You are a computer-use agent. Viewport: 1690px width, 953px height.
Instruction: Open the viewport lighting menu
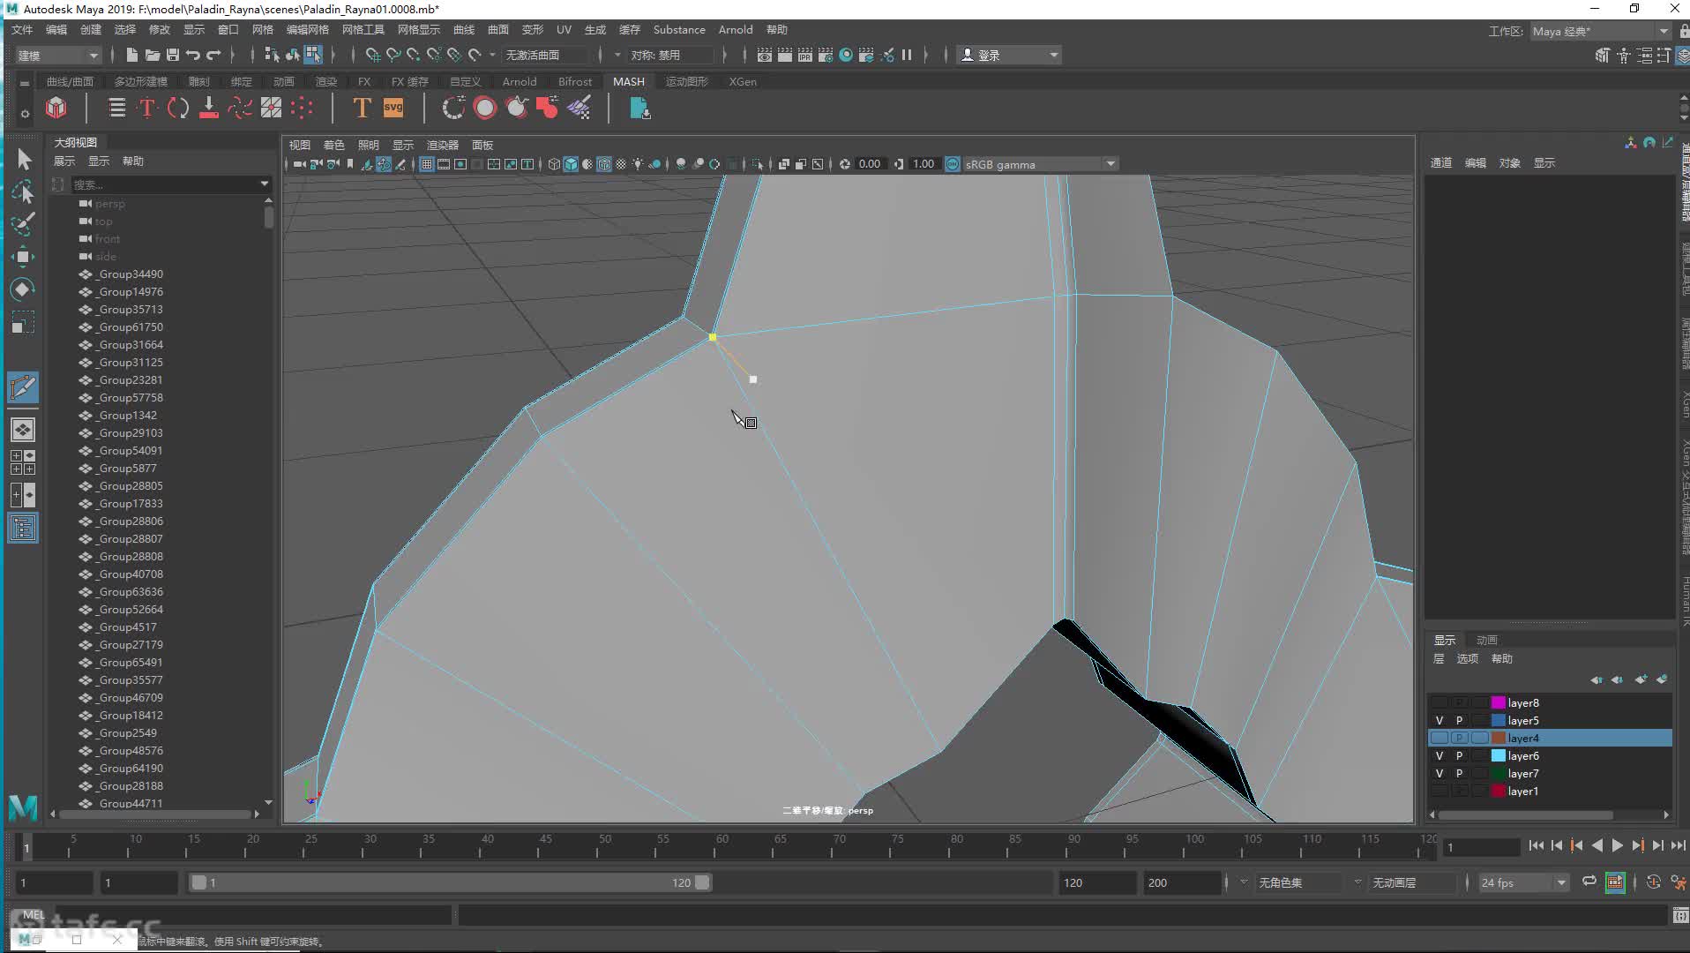[x=368, y=145]
